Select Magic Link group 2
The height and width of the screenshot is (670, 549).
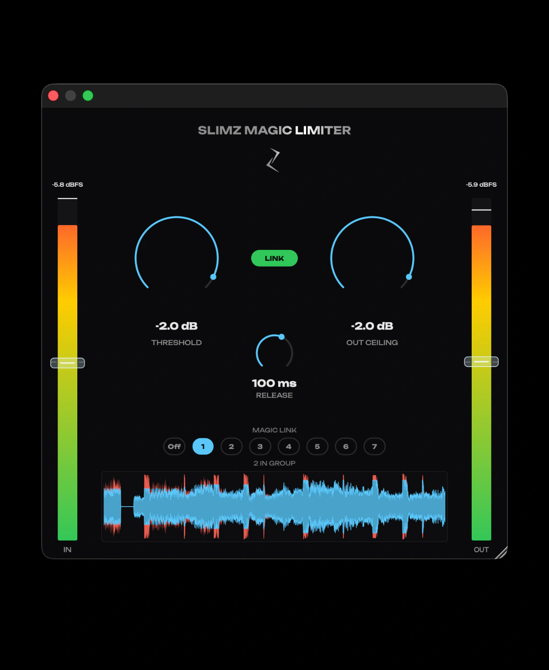click(231, 446)
